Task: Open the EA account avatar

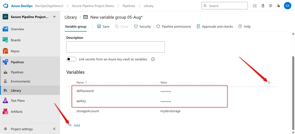Action: click(288, 6)
